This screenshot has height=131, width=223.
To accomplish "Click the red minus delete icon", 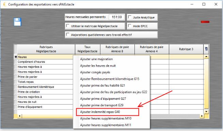I will (205, 22).
